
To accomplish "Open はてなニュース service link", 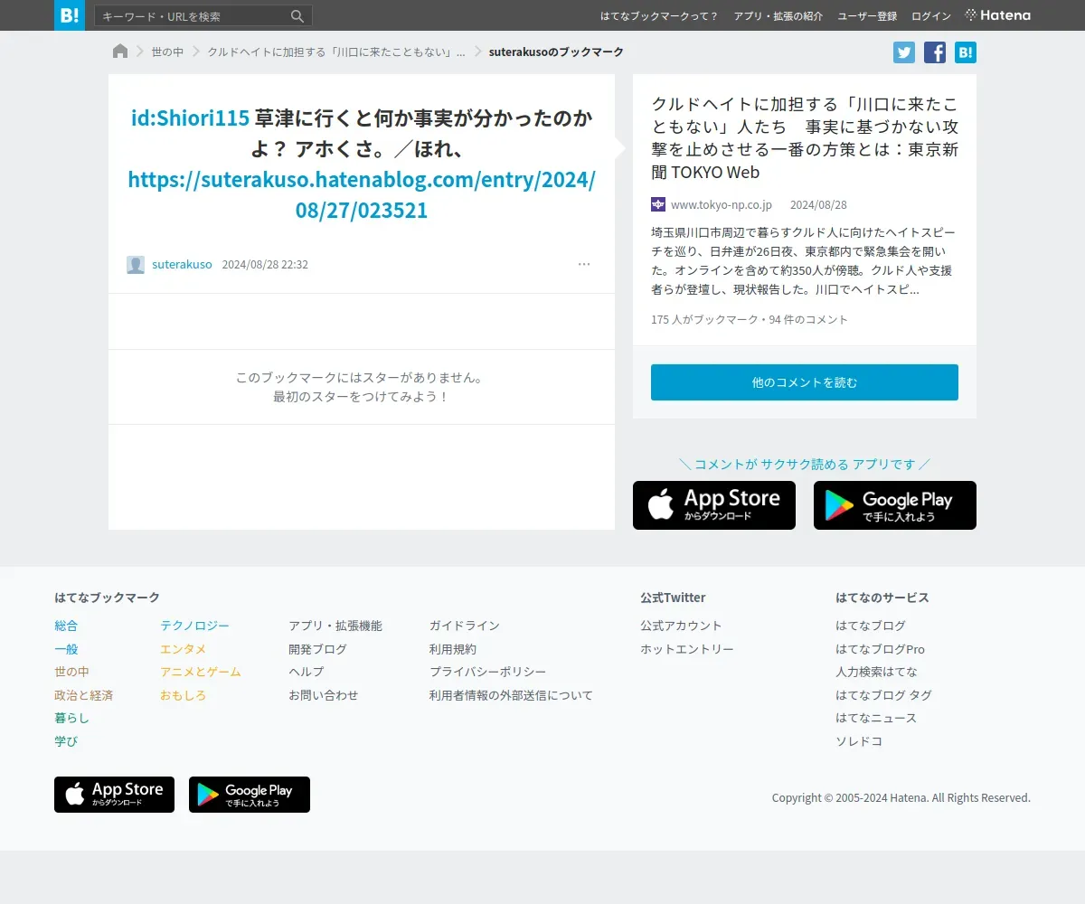I will [x=876, y=718].
